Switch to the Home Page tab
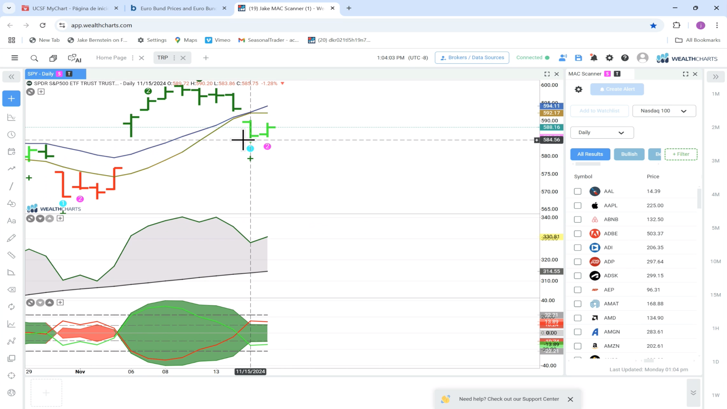The image size is (727, 409). [x=111, y=58]
